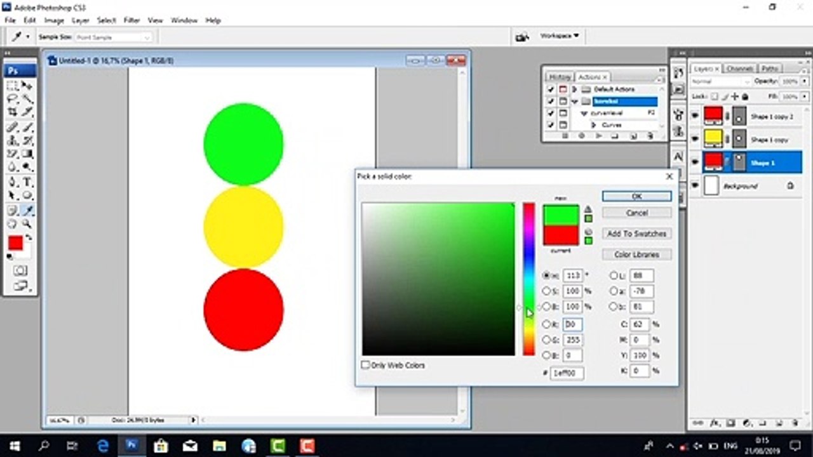Select the Zoom tool
This screenshot has height=457, width=813.
click(27, 223)
